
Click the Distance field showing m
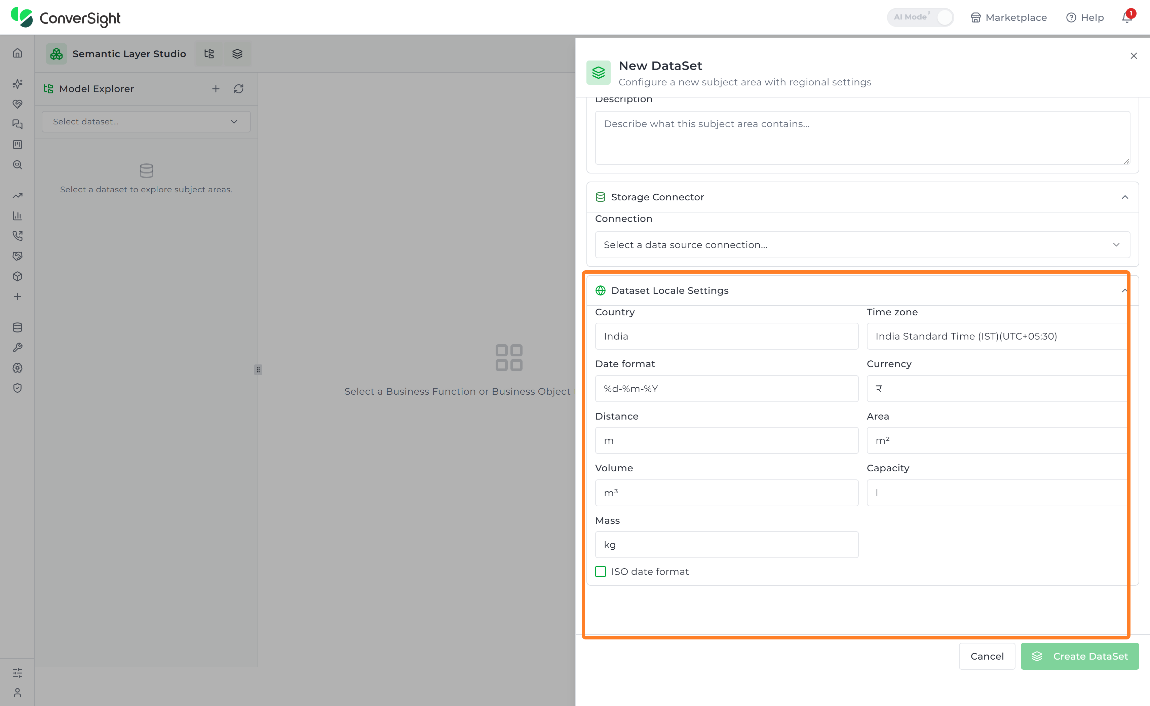(x=727, y=440)
